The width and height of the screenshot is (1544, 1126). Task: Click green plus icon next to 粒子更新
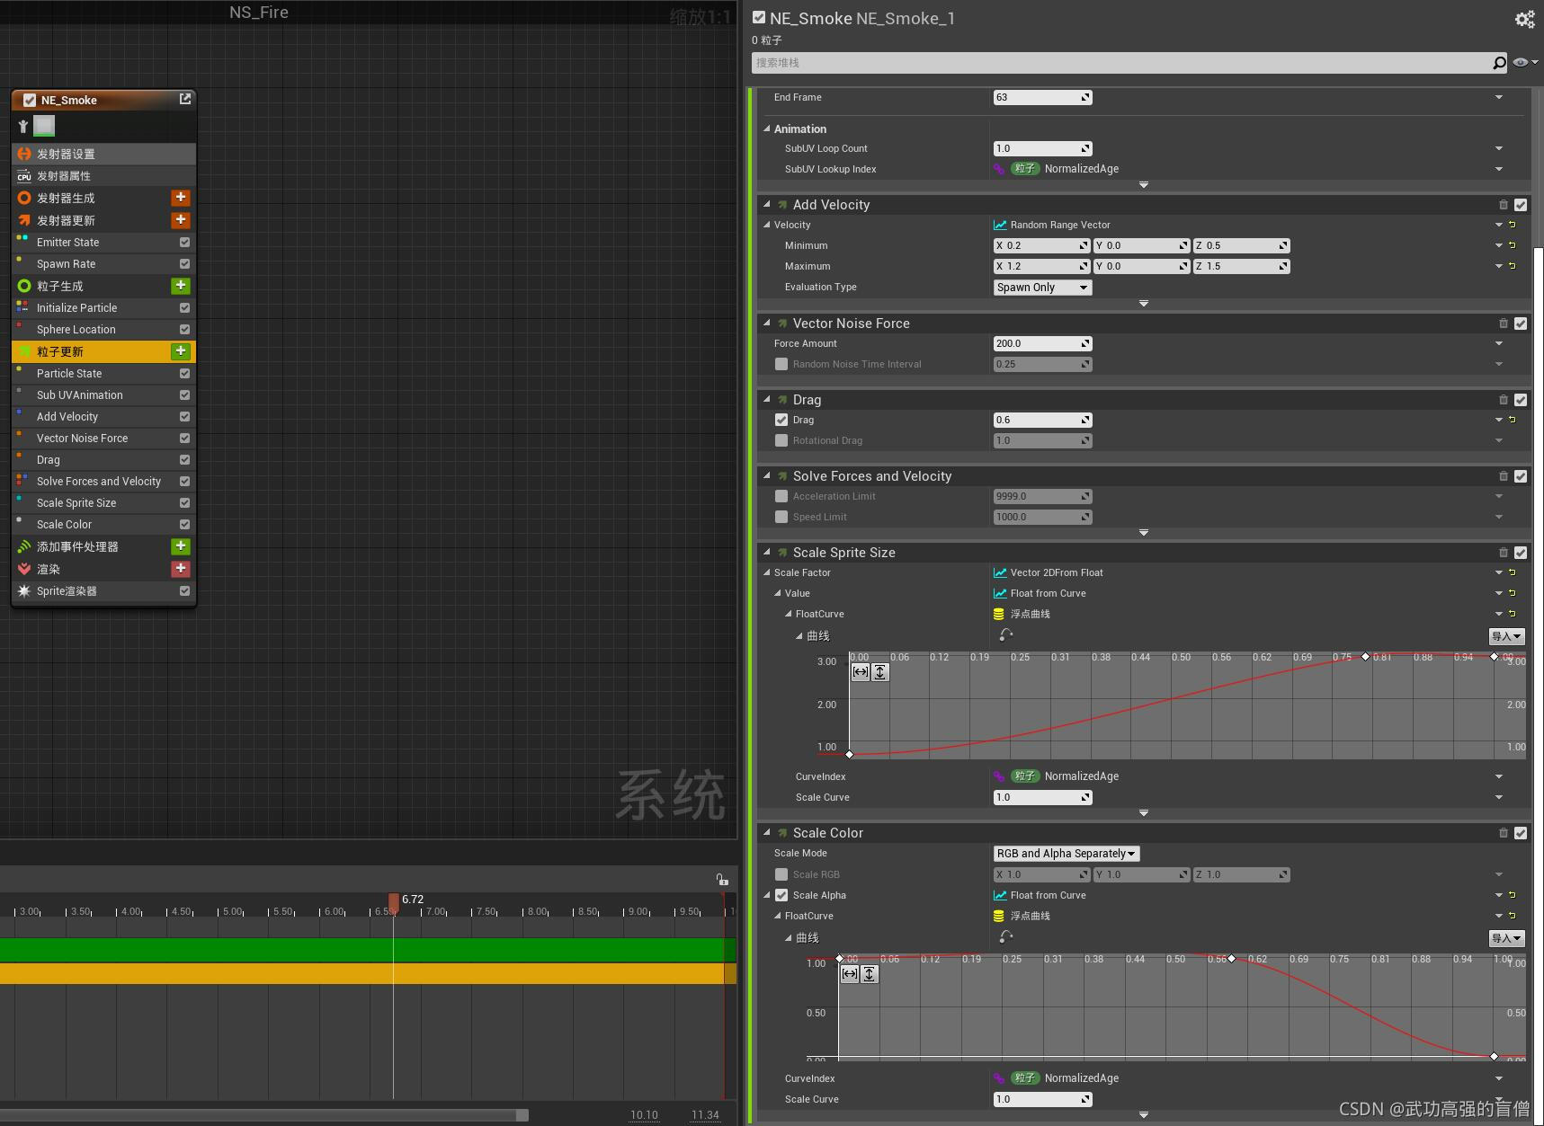point(181,351)
